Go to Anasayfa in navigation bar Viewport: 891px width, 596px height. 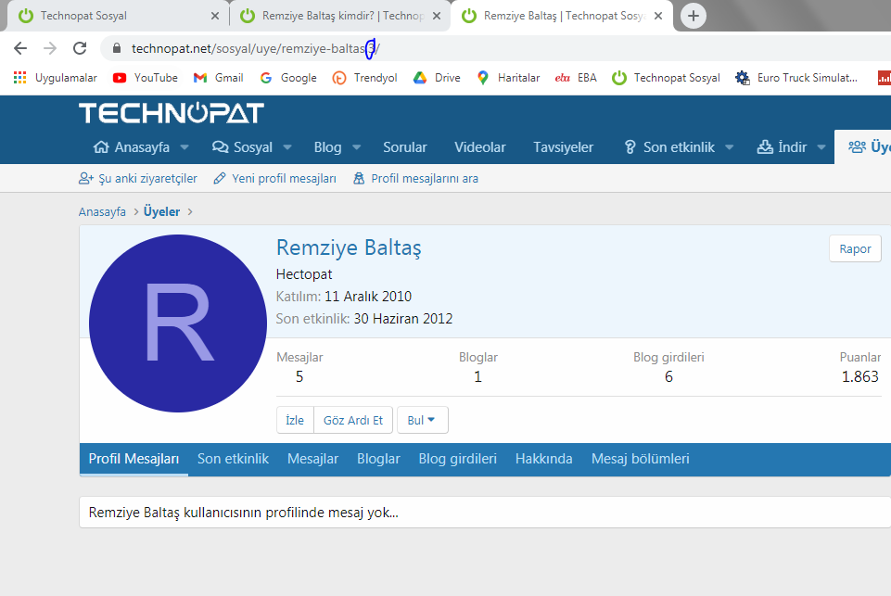point(132,147)
